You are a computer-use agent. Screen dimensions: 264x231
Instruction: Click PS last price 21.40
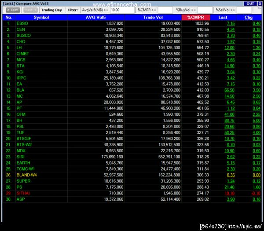230,187
